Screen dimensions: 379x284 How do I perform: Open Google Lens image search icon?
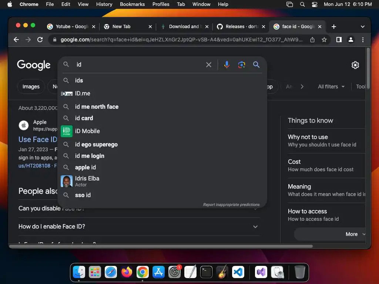[241, 65]
